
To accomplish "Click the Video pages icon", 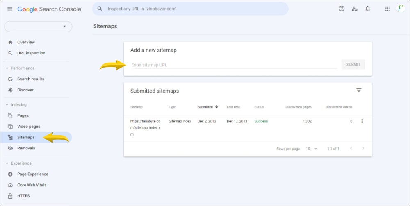I will (10, 127).
